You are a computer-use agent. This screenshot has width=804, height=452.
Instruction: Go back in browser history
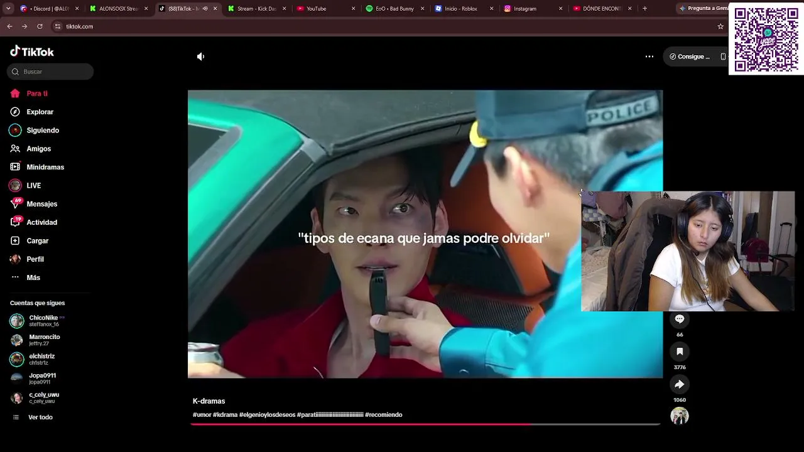pyautogui.click(x=9, y=26)
